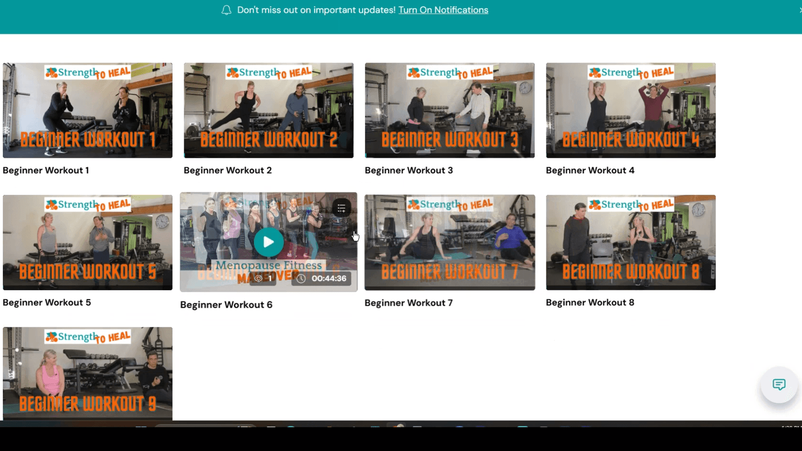Play the Beginner Workout 6 video
This screenshot has height=451, width=802.
268,242
